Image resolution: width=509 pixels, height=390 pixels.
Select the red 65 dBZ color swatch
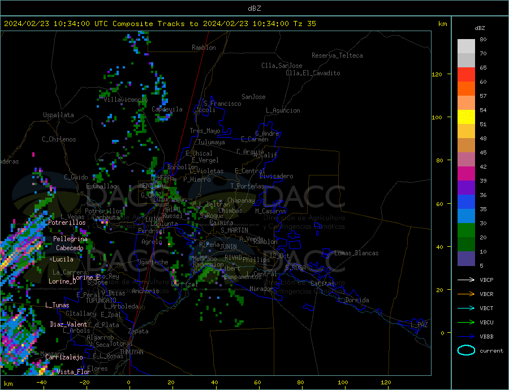[466, 74]
